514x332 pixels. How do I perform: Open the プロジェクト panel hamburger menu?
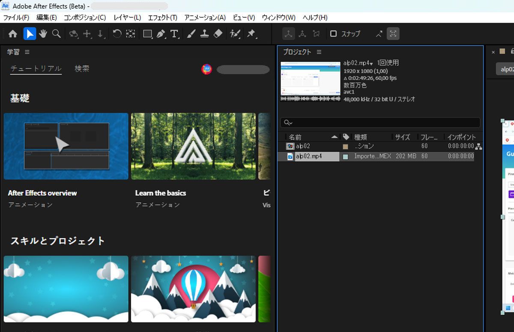tap(319, 52)
